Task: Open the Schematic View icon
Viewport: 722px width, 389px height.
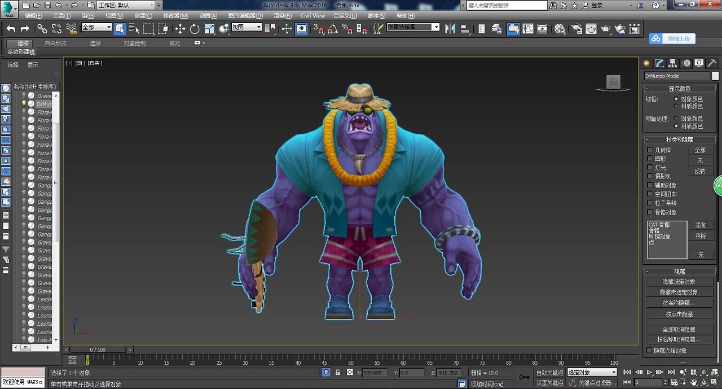Action: (542, 29)
